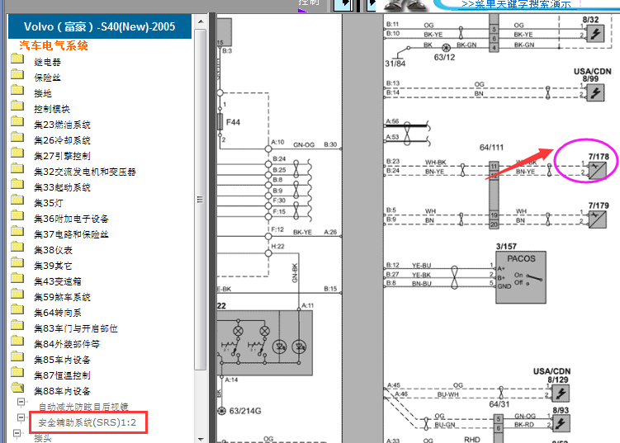The height and width of the screenshot is (443, 620).
Task: Click the YE-BU wire label at B:12
Action: tap(422, 266)
